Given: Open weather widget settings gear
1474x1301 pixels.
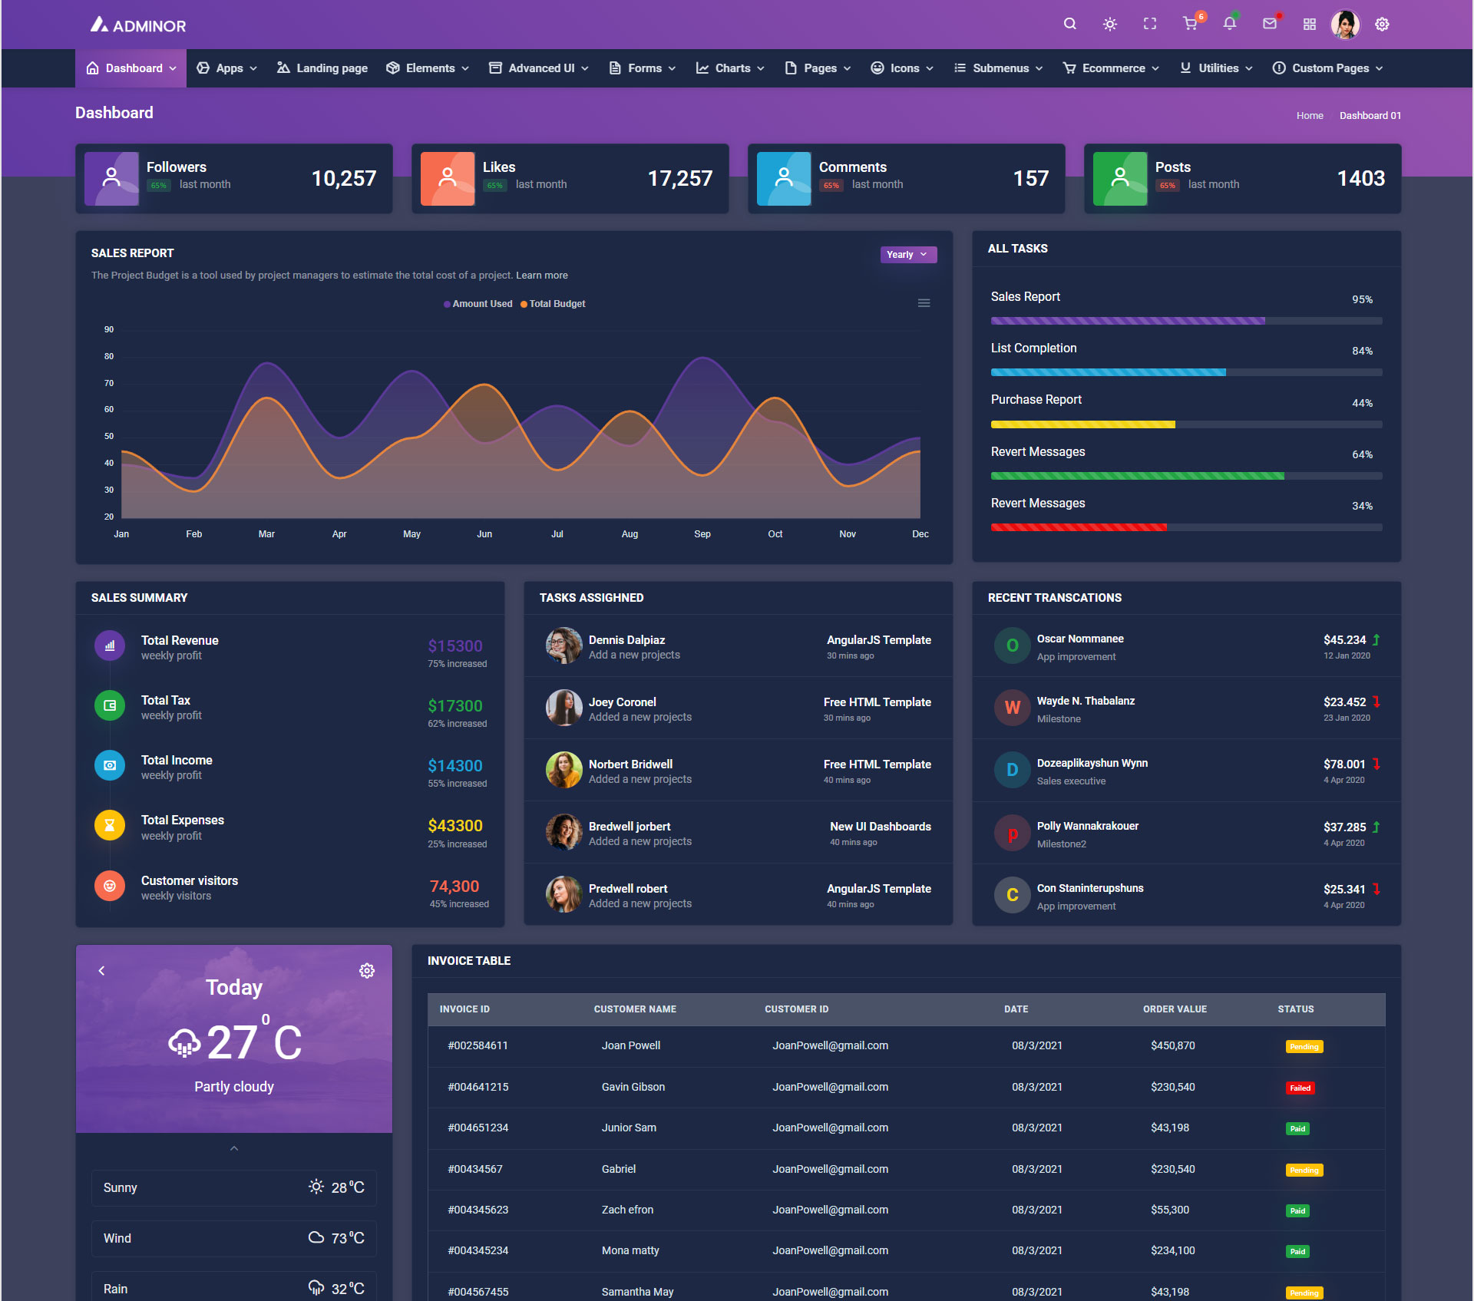Looking at the screenshot, I should click(367, 971).
